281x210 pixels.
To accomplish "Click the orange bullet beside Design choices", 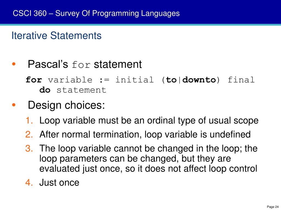I will click(x=14, y=105).
